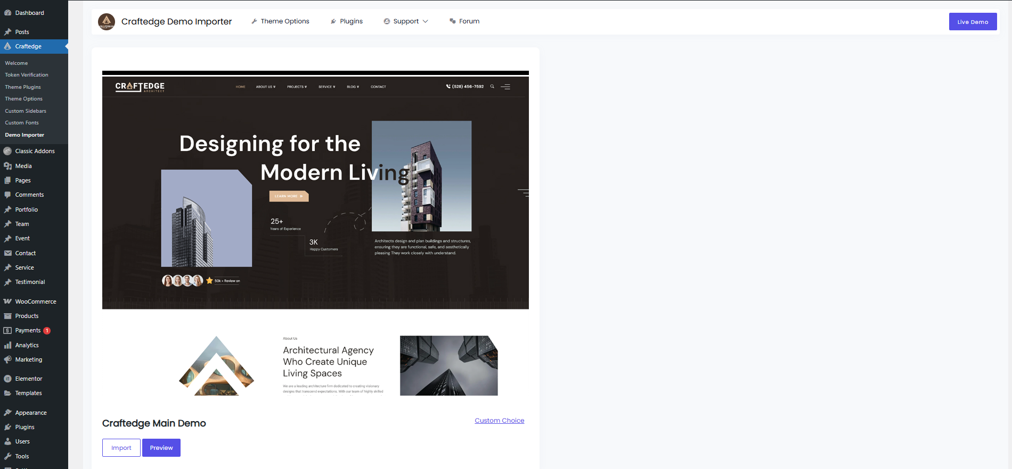Open Custom Fonts submenu item
Screen dimensions: 1012x469
[22, 123]
